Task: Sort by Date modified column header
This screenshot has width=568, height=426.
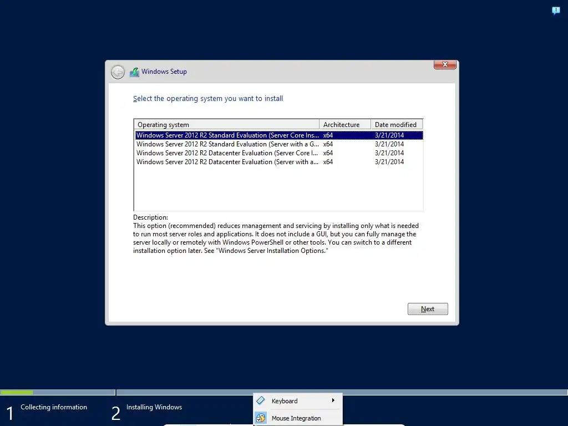Action: pos(397,125)
